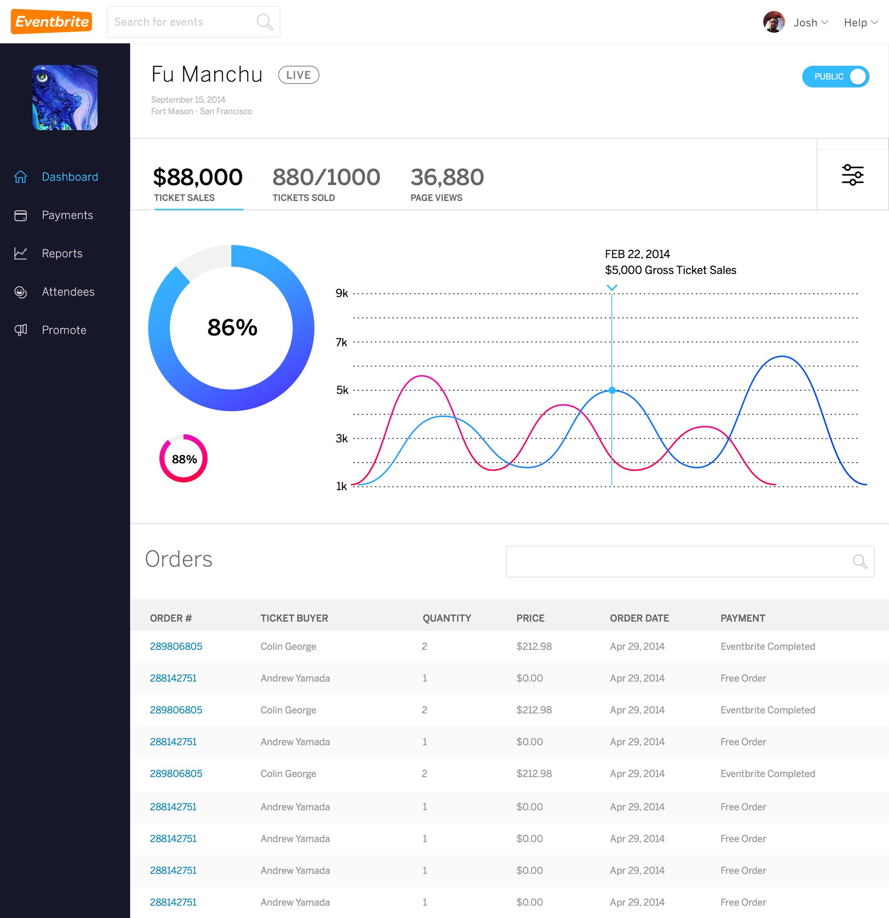Image resolution: width=889 pixels, height=918 pixels.
Task: Click in the Orders search field
Action: 689,561
